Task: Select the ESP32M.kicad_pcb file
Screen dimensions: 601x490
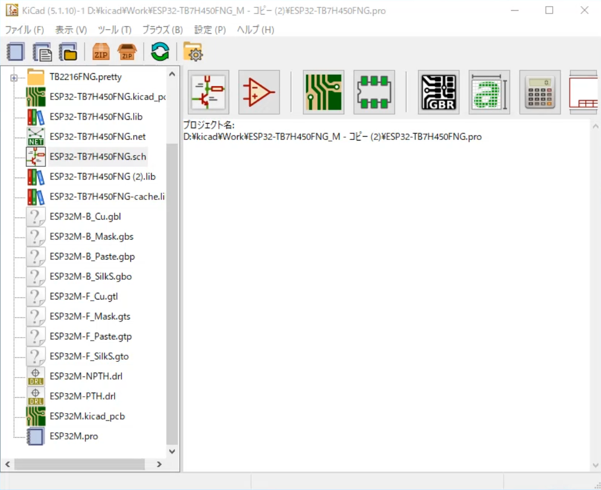Action: [87, 416]
